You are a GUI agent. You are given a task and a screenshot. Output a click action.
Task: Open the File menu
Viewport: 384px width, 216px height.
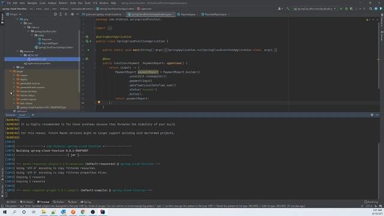[8, 3]
